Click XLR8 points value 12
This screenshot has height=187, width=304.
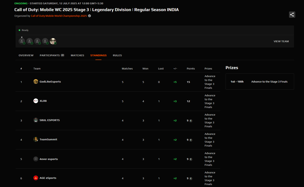(188, 101)
